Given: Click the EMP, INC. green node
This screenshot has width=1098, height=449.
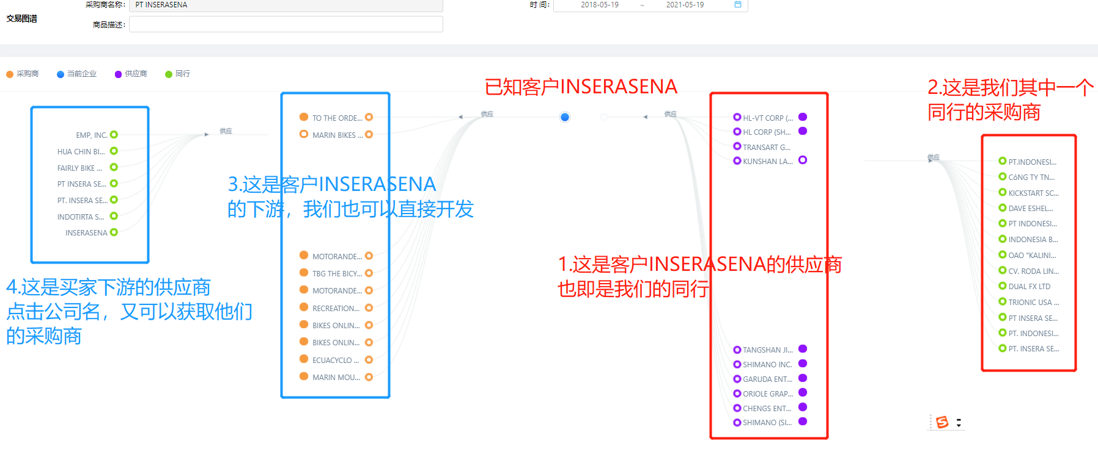Looking at the screenshot, I should coord(114,135).
